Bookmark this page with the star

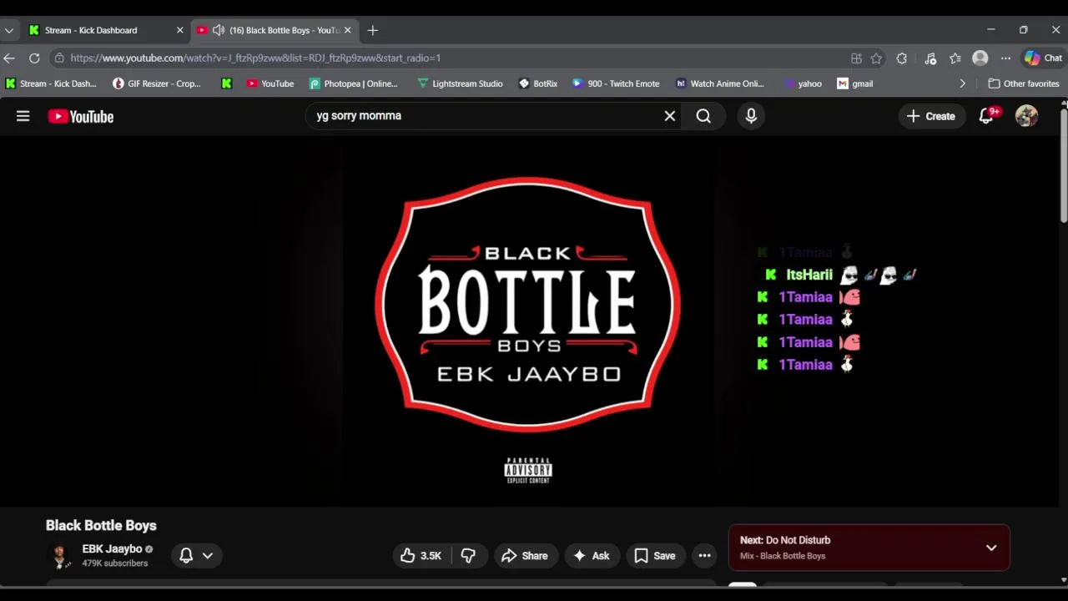tap(876, 58)
